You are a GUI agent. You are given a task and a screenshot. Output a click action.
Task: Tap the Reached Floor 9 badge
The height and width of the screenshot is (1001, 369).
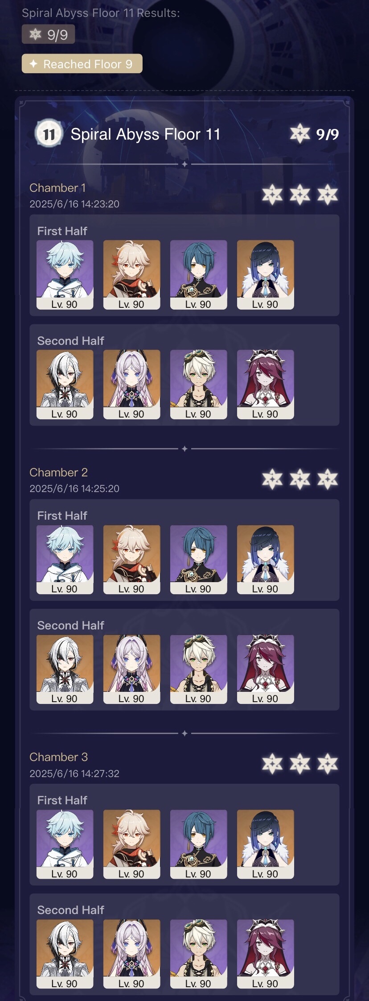click(82, 64)
